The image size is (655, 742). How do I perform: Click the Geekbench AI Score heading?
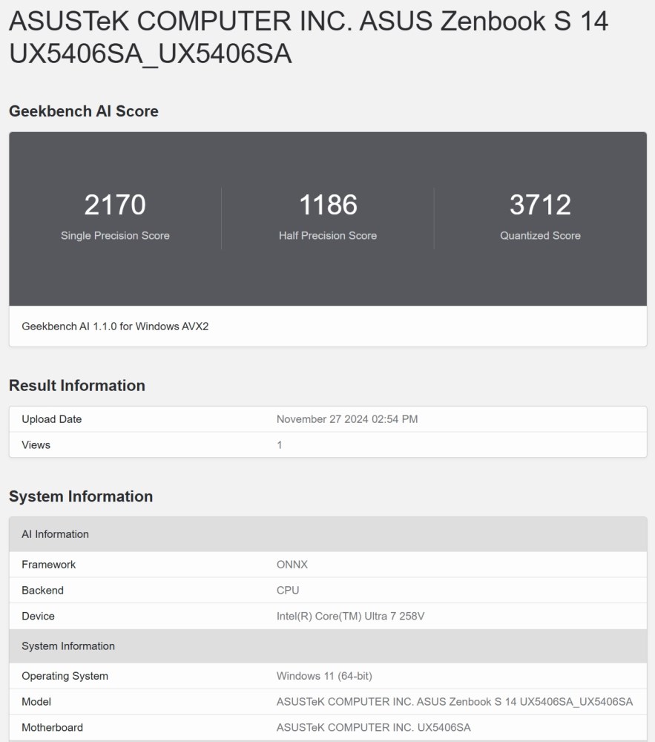click(84, 111)
